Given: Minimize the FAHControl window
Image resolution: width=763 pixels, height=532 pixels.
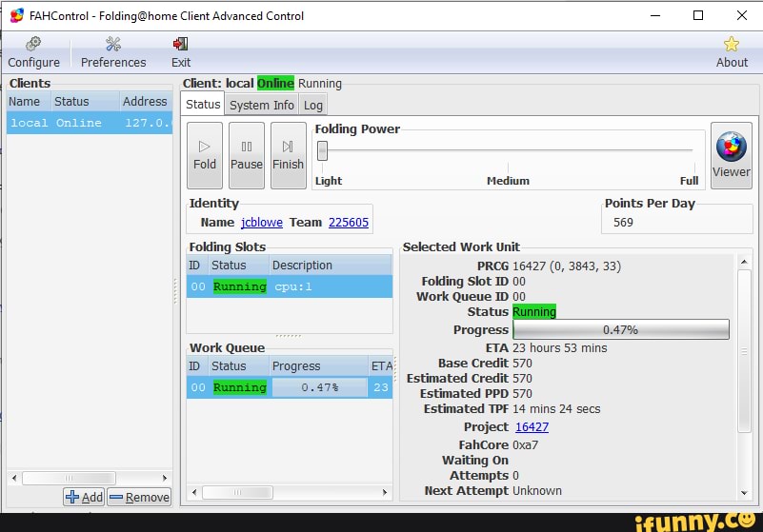Looking at the screenshot, I should tap(655, 15).
